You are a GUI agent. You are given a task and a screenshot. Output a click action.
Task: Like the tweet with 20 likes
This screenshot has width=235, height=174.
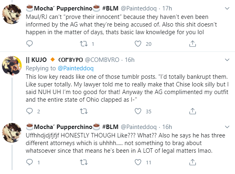(x=138, y=44)
